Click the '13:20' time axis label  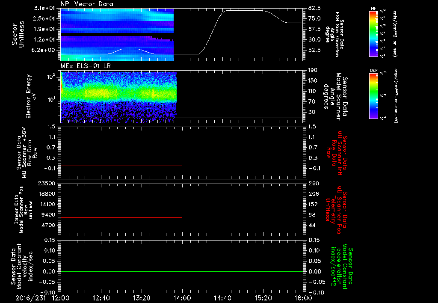coord(142,298)
